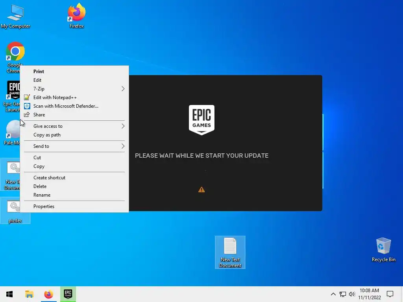Click the PLEASE WAIT WHILE WE START YOUR UPDATE text
Screen dimensions: 403x302
(x=202, y=156)
